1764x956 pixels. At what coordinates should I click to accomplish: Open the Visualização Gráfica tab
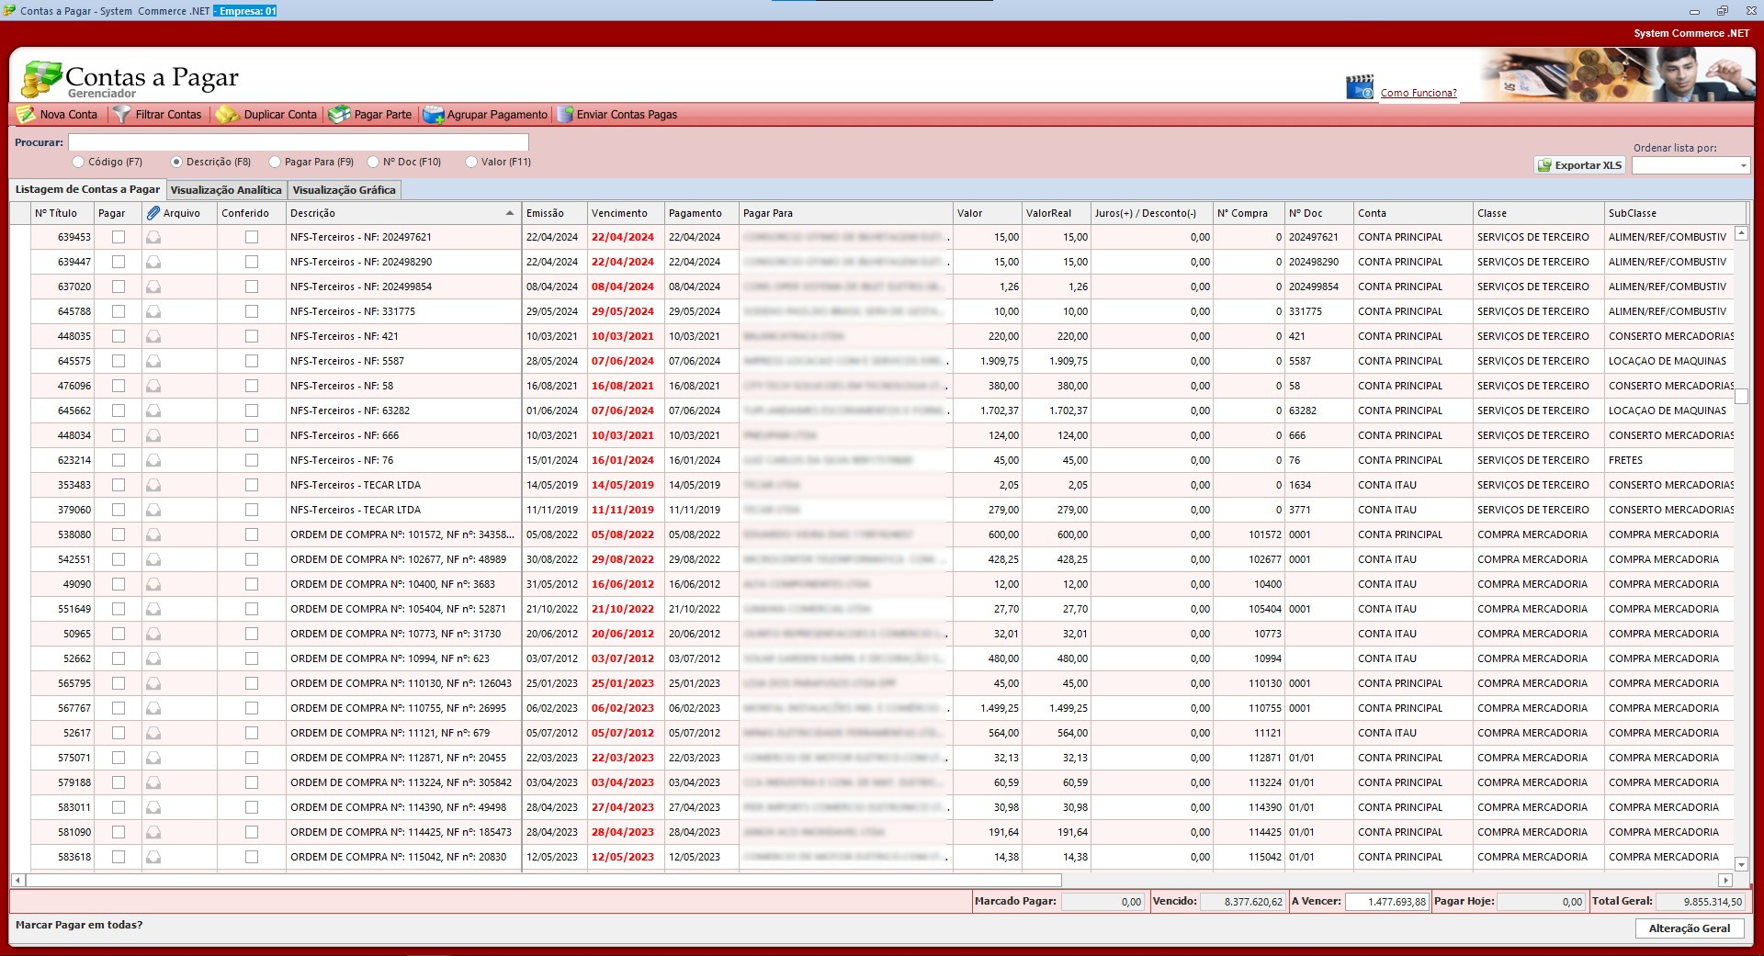344,190
